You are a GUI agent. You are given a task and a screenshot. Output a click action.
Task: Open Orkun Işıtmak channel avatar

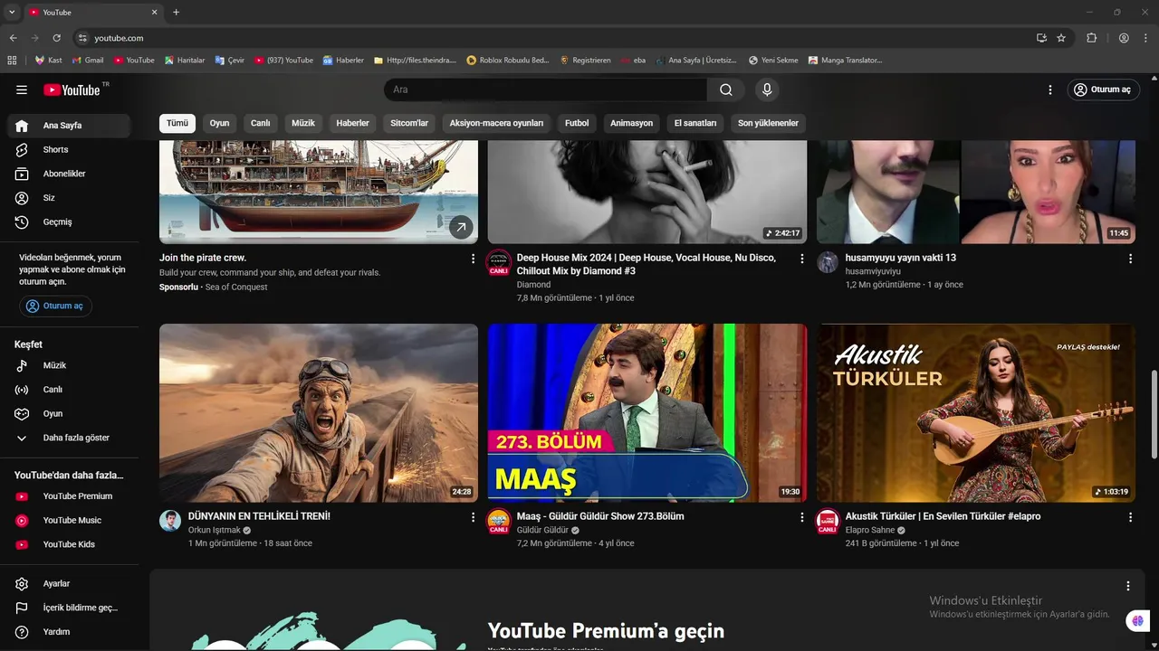170,520
